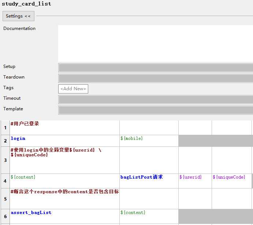This screenshot has width=253, height=225.
Task: Select row header number 4
Action: [x=5, y=181]
